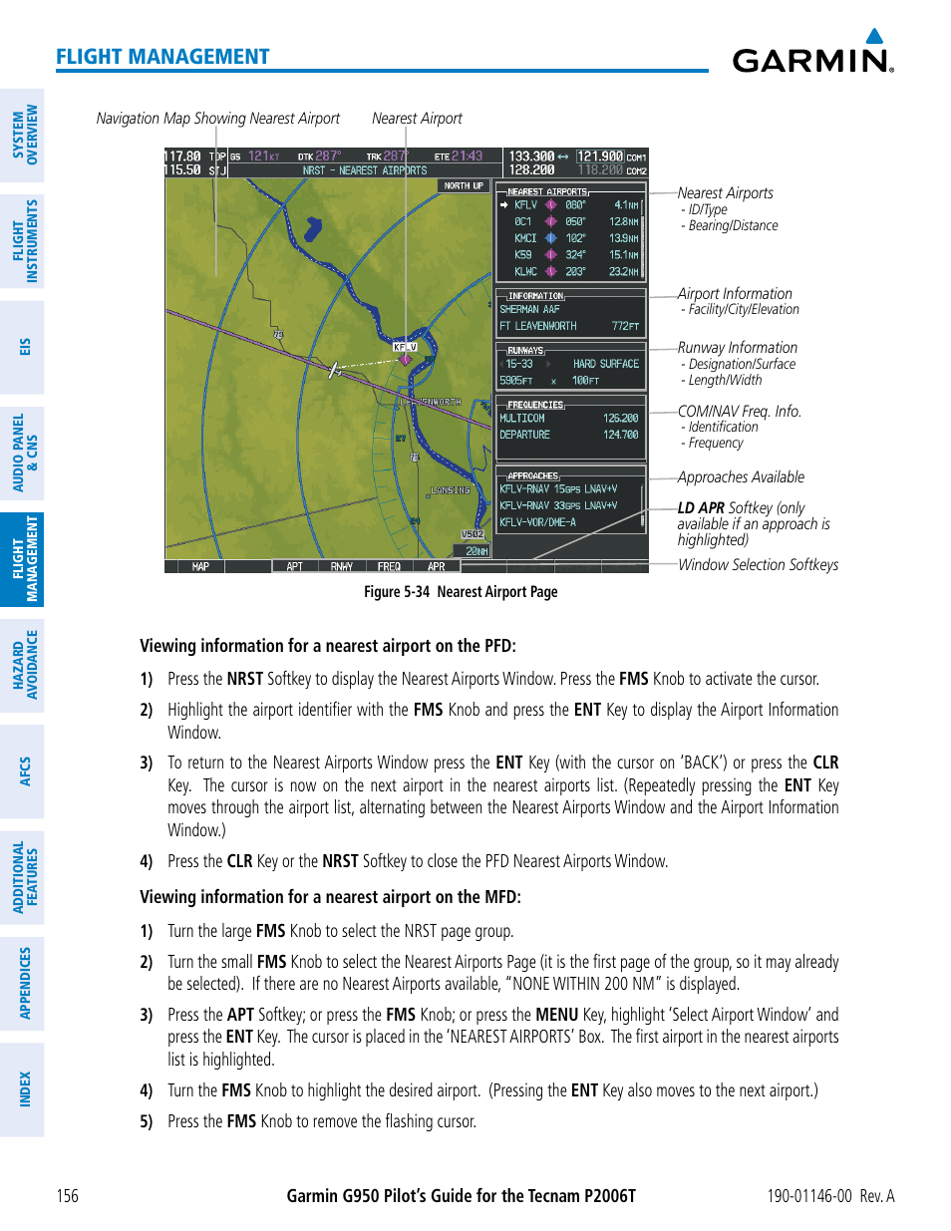Select the Flight Management side tab
Viewport: 951px width, 1231px height.
[24, 559]
